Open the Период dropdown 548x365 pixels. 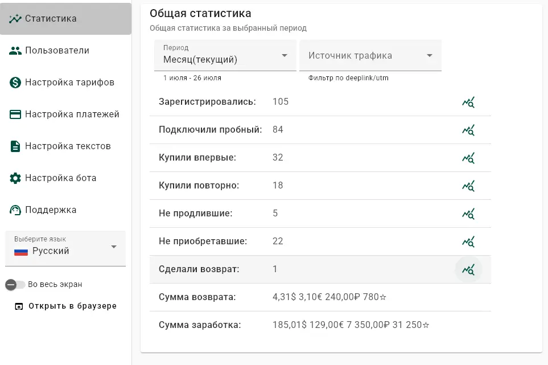click(225, 55)
